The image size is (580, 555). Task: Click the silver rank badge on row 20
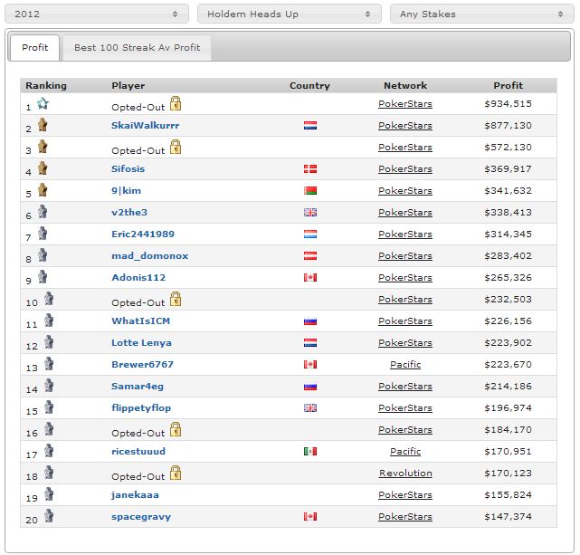pyautogui.click(x=49, y=516)
